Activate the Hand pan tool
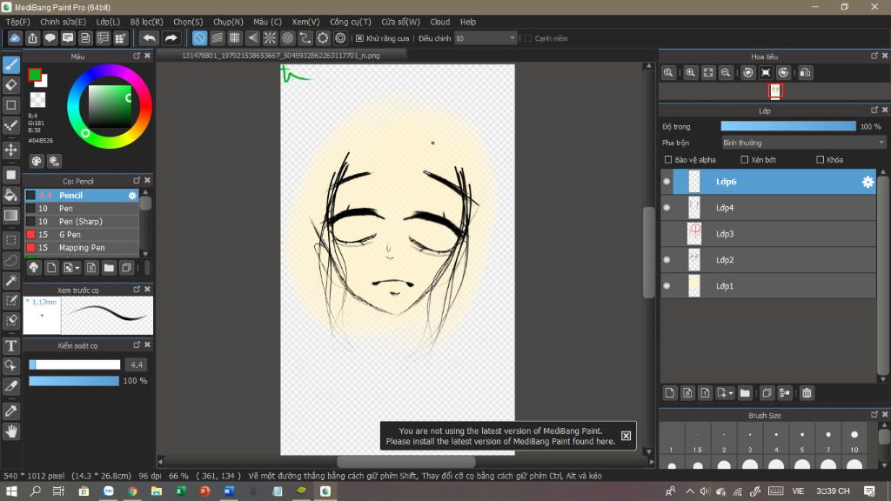This screenshot has width=891, height=501. click(11, 431)
